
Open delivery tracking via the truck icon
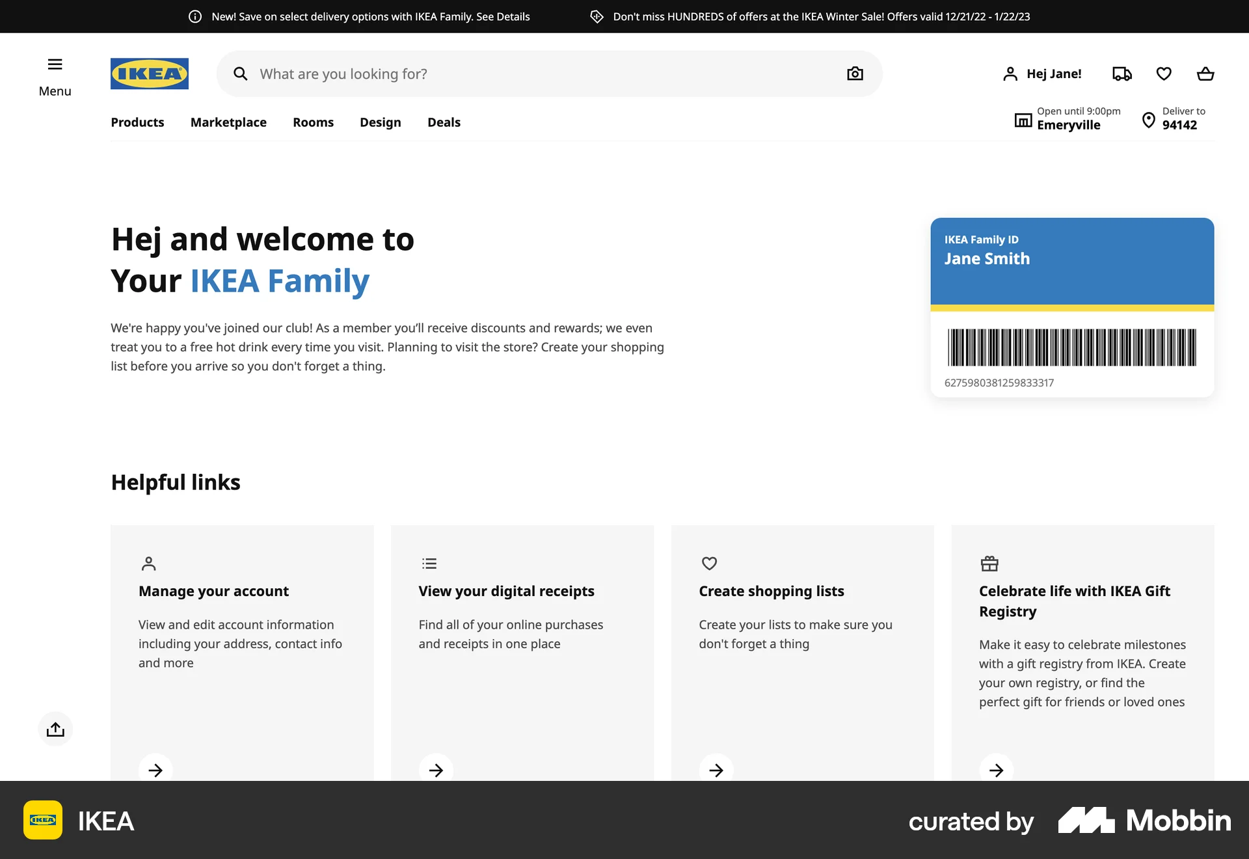pos(1121,74)
